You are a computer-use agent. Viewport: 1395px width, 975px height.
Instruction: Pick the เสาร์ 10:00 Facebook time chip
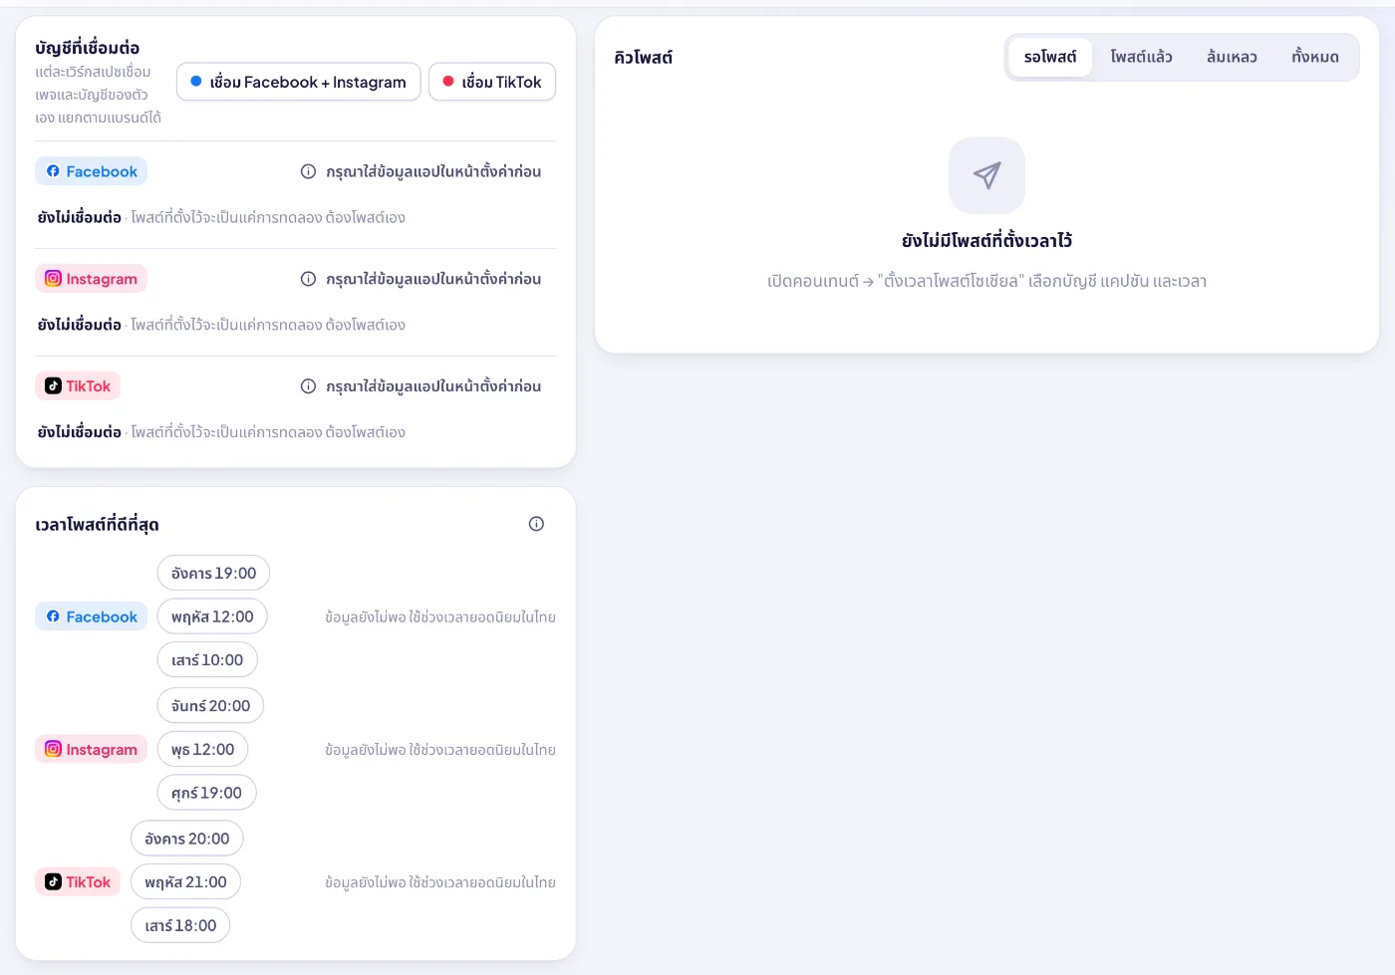pos(207,660)
